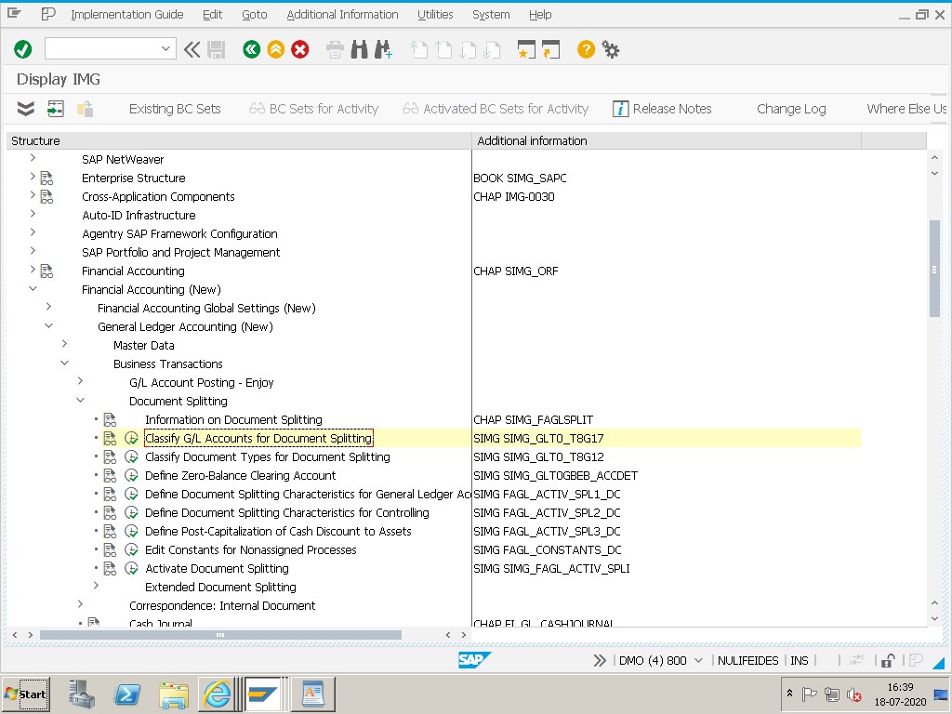Click the speaker volume tray icon
Screen dimensions: 952x714
tap(854, 694)
